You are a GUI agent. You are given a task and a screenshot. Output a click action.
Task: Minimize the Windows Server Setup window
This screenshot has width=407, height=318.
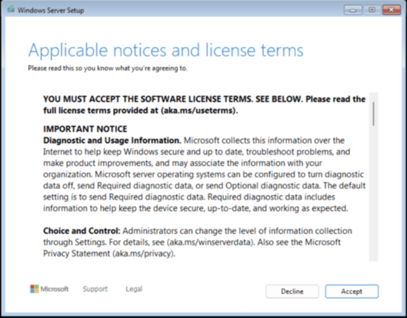click(353, 10)
